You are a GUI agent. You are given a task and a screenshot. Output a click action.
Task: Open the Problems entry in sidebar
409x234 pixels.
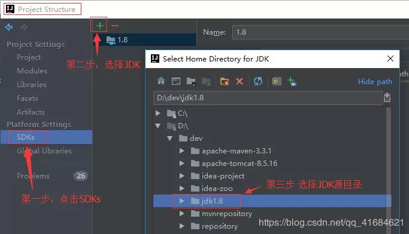tap(33, 176)
